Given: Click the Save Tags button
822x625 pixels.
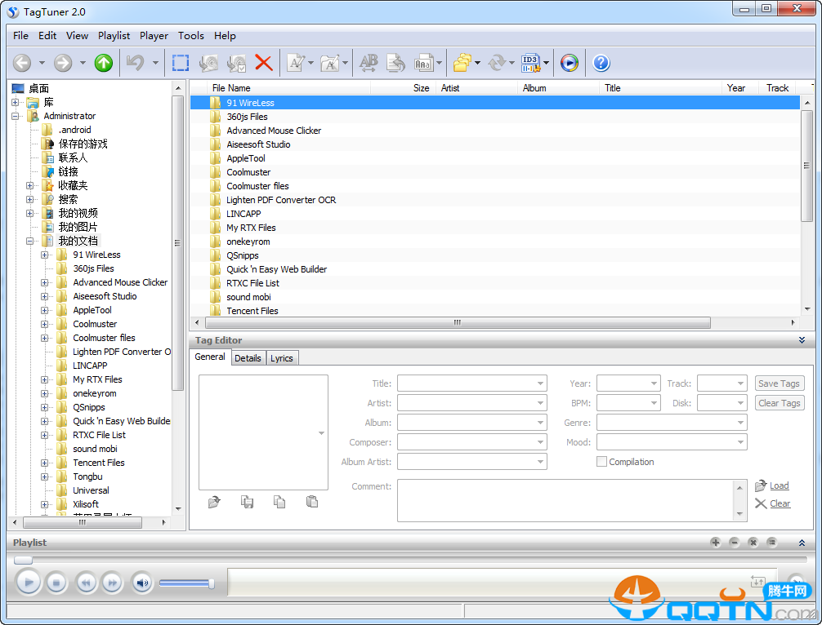Looking at the screenshot, I should click(x=779, y=383).
